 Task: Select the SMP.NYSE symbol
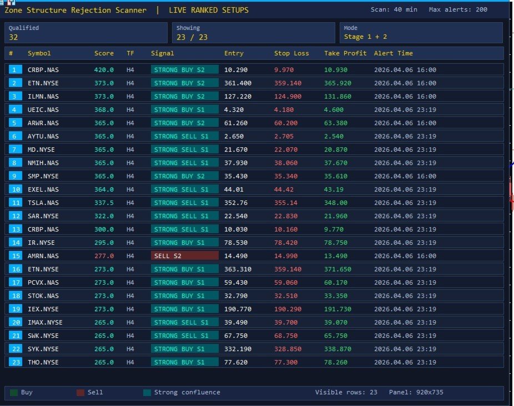pos(43,176)
